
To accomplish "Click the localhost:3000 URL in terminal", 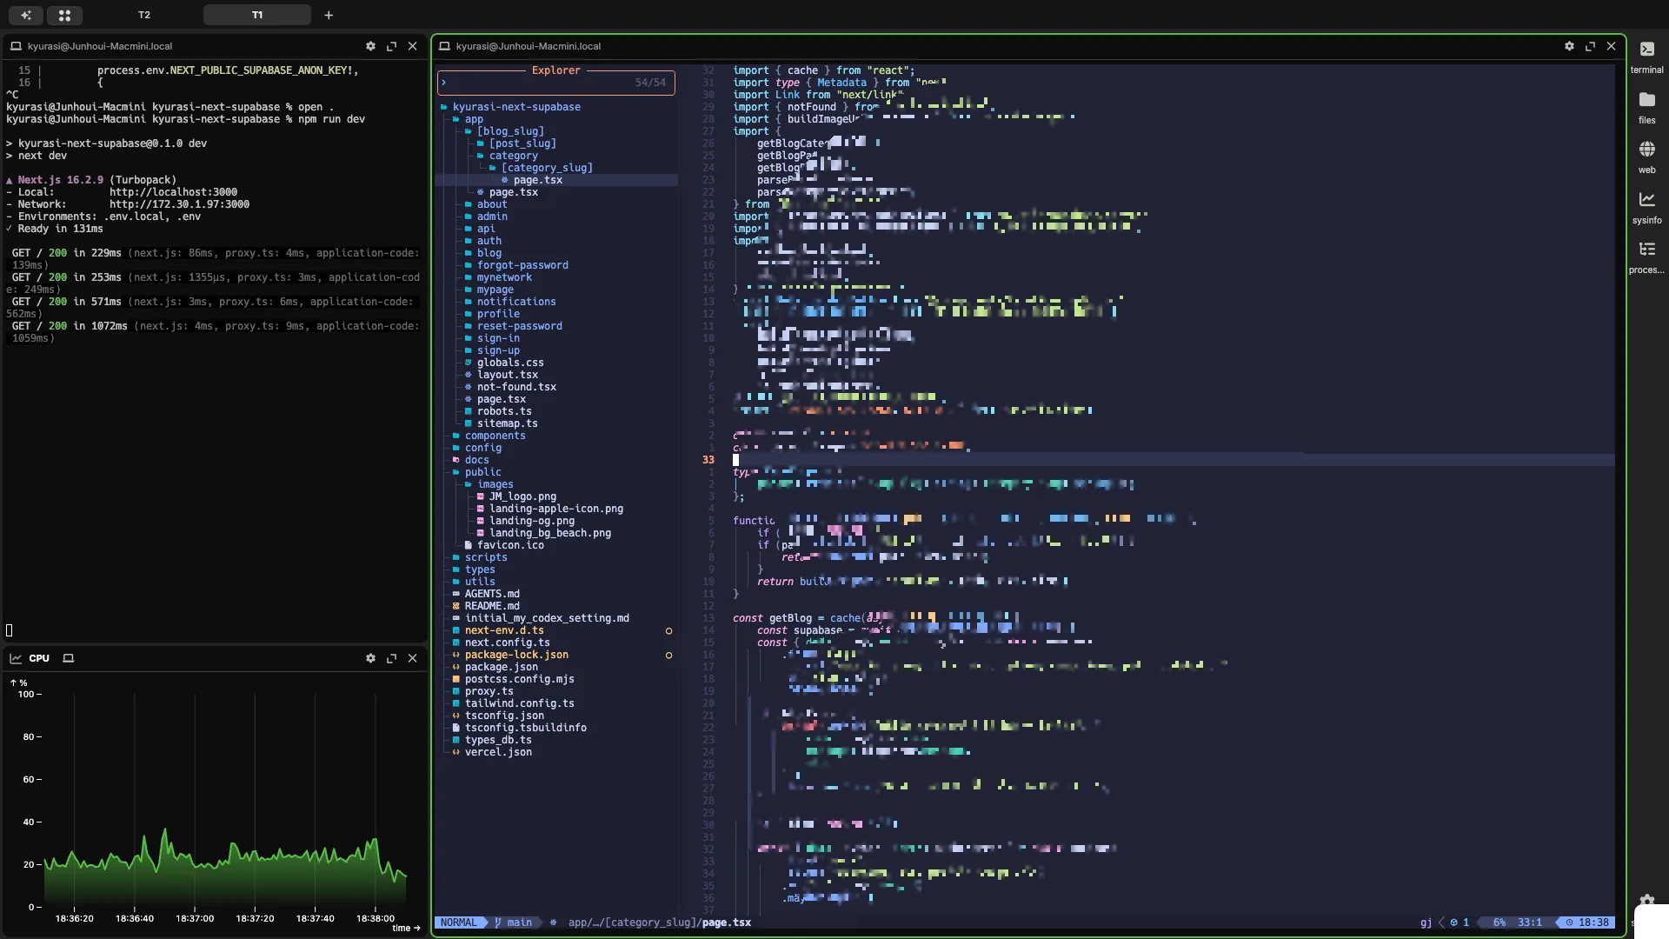I will click(173, 192).
